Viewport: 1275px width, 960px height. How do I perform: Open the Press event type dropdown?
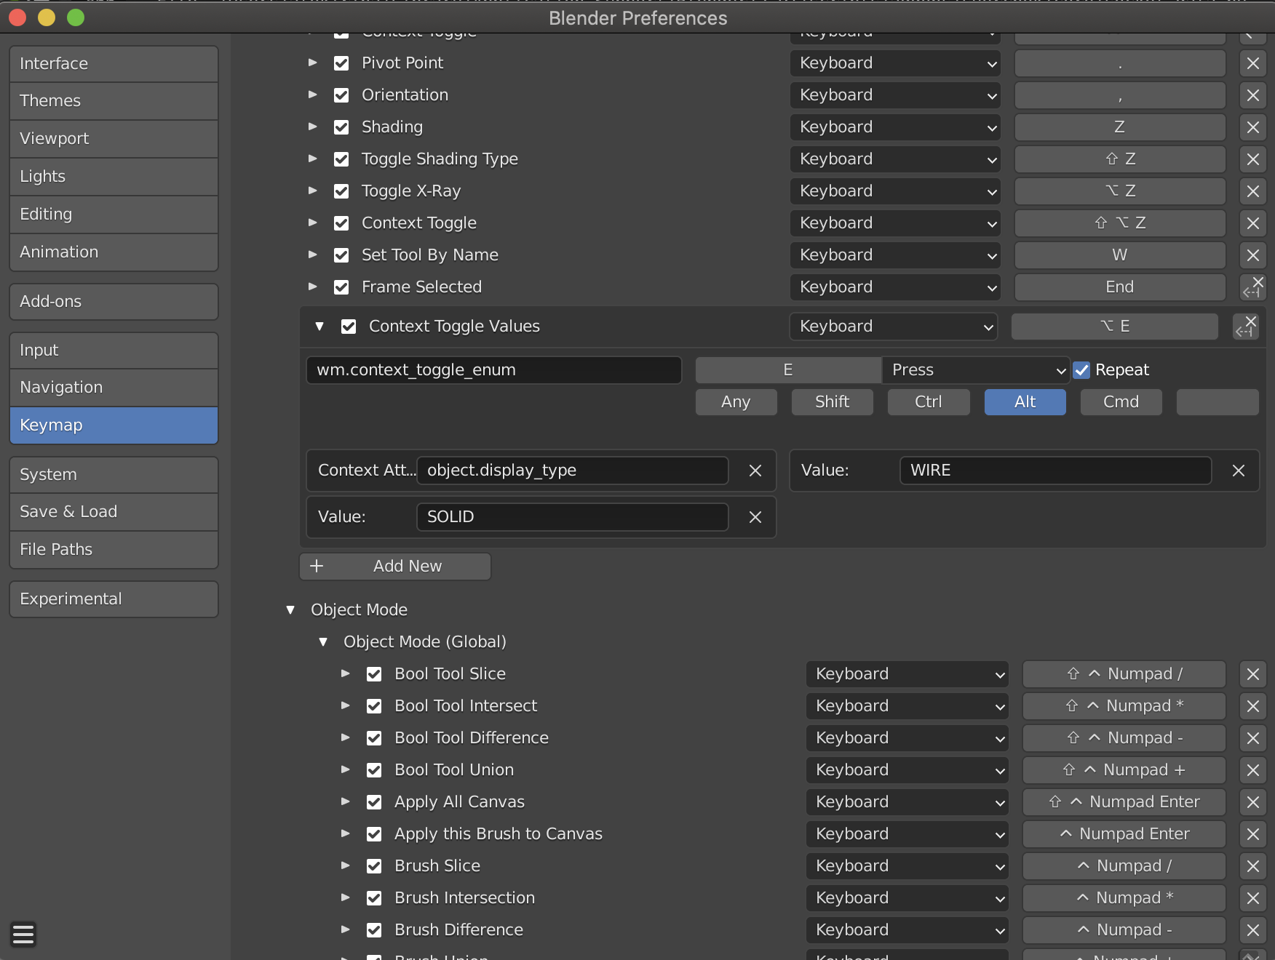tap(976, 370)
